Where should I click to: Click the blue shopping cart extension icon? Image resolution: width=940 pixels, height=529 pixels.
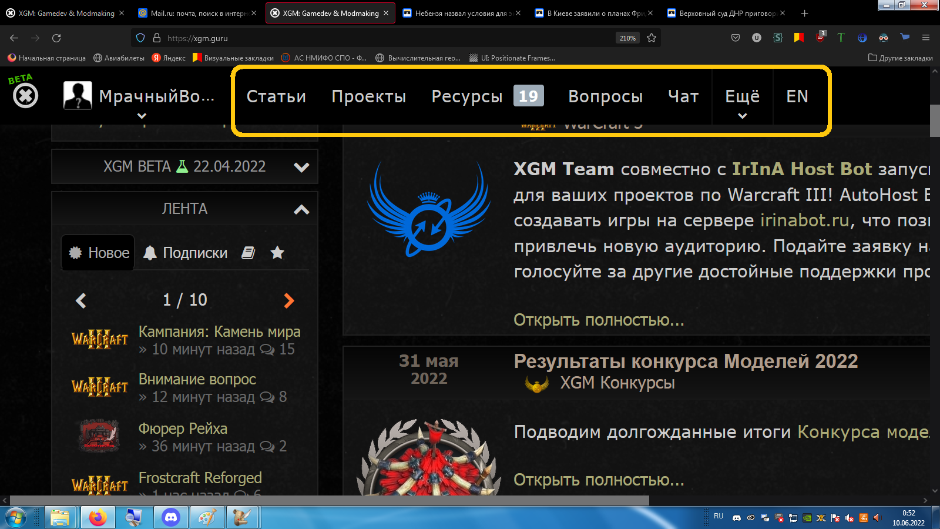[x=905, y=37]
